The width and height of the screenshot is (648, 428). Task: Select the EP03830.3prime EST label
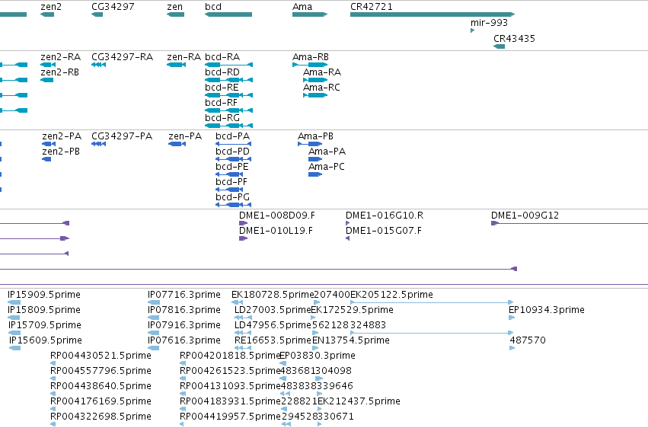click(318, 356)
